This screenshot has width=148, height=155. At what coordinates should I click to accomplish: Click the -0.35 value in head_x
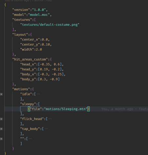(45, 64)
